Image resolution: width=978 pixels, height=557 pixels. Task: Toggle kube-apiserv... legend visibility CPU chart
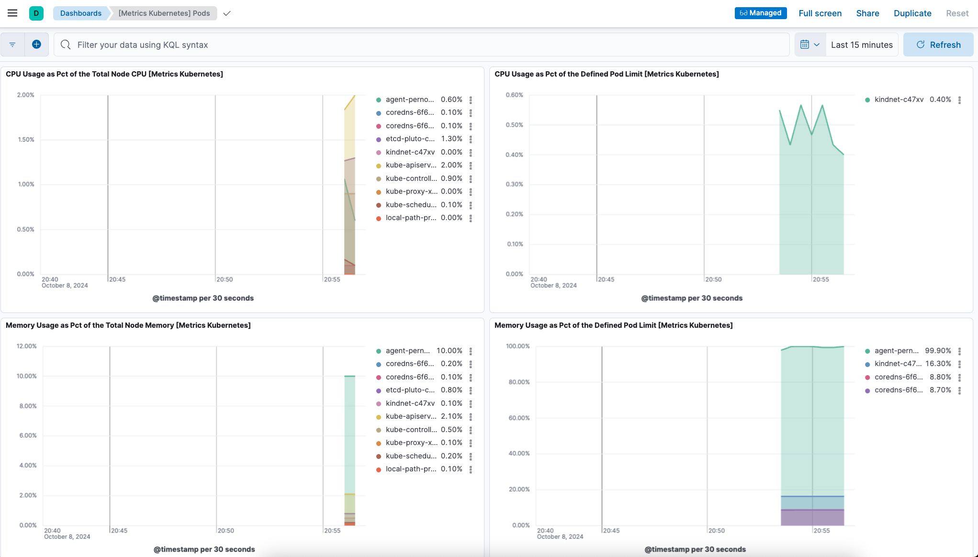[410, 165]
